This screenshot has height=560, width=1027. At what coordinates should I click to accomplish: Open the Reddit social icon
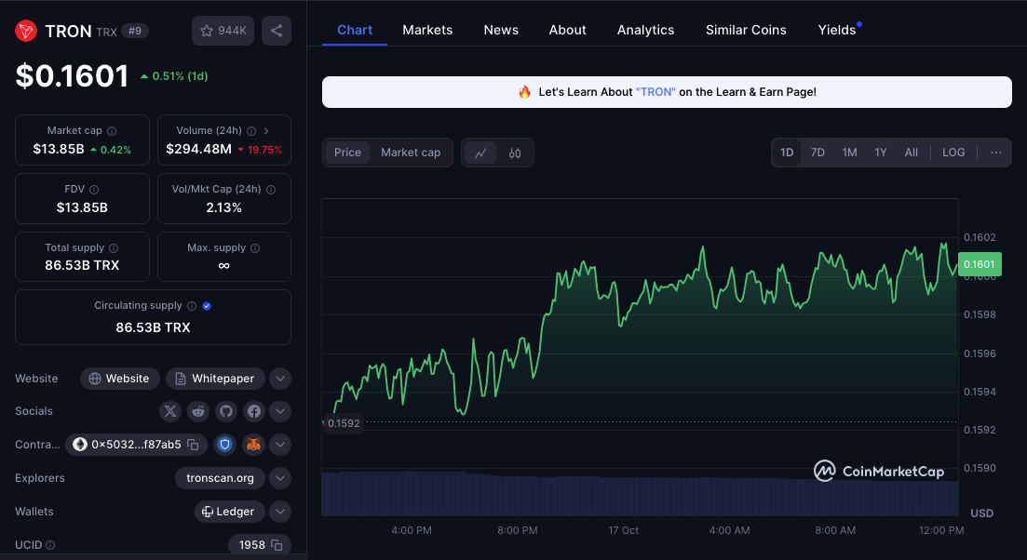198,411
